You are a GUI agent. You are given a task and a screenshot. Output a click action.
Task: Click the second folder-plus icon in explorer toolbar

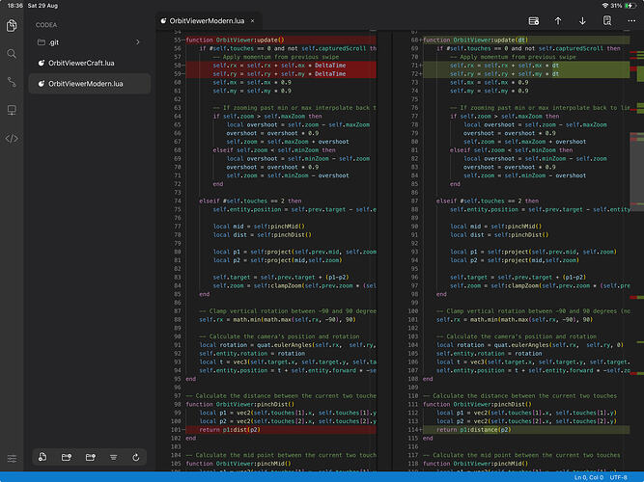[90, 457]
